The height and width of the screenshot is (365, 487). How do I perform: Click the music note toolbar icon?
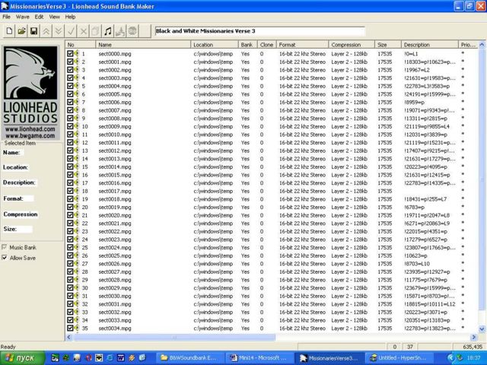(108, 31)
